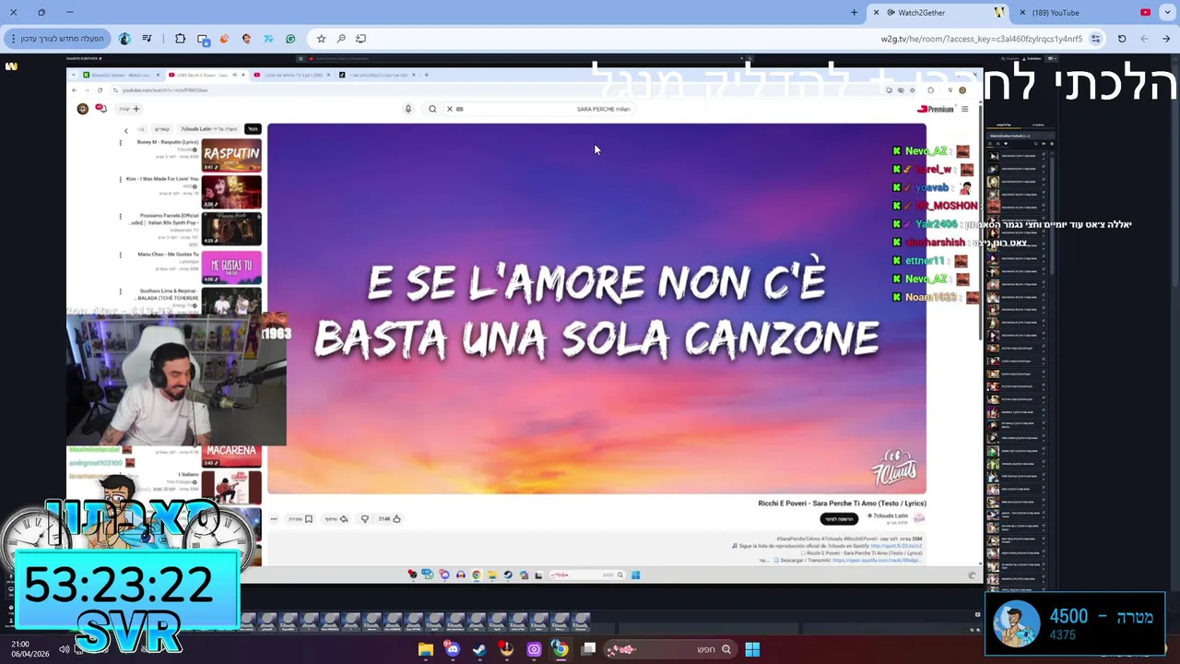
Task: Select the Rasputin thumbnail in the queue
Action: pyautogui.click(x=231, y=155)
